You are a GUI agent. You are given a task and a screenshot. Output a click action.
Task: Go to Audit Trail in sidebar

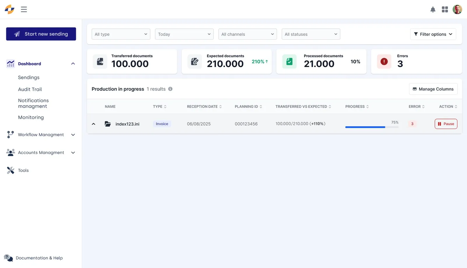pyautogui.click(x=30, y=89)
